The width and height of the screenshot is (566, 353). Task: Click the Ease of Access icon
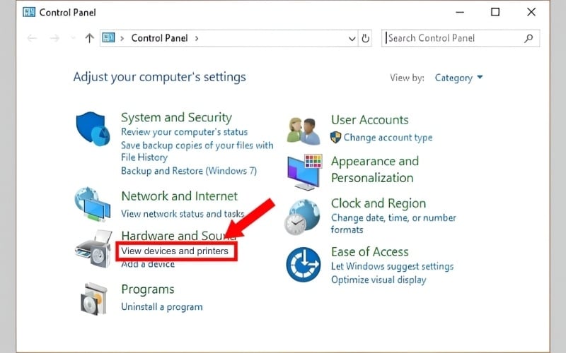coord(304,265)
